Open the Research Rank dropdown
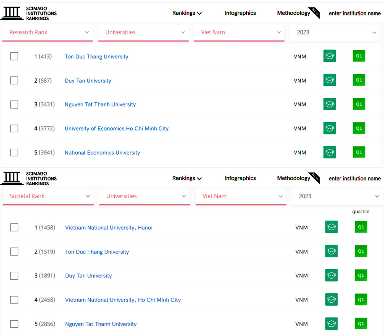Image resolution: width=384 pixels, height=336 pixels. (48, 33)
